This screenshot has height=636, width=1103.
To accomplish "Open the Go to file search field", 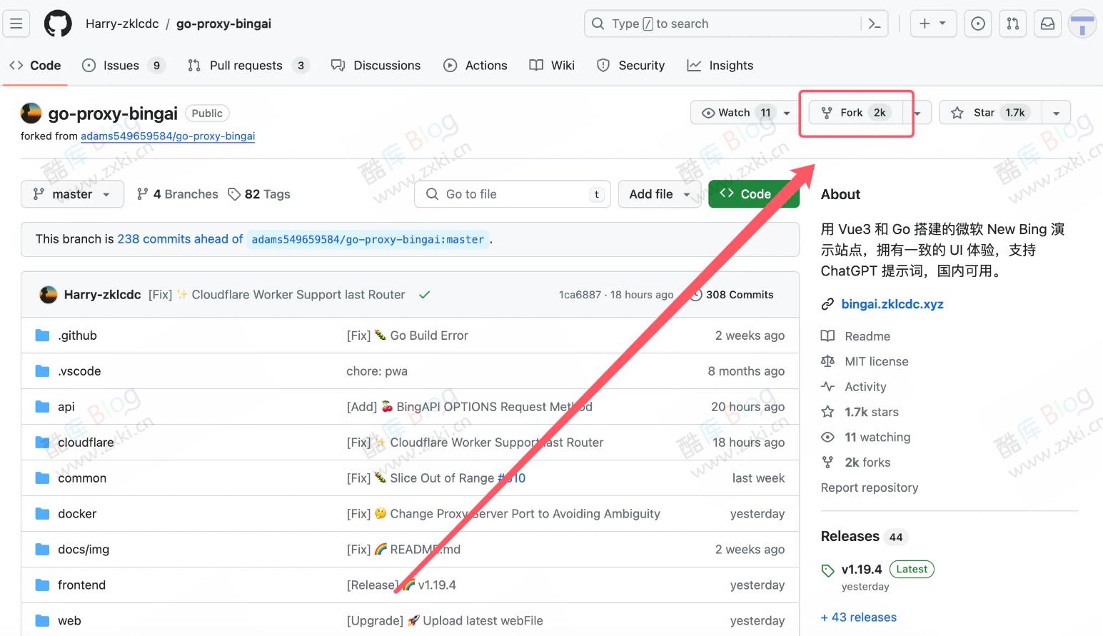I will point(512,193).
